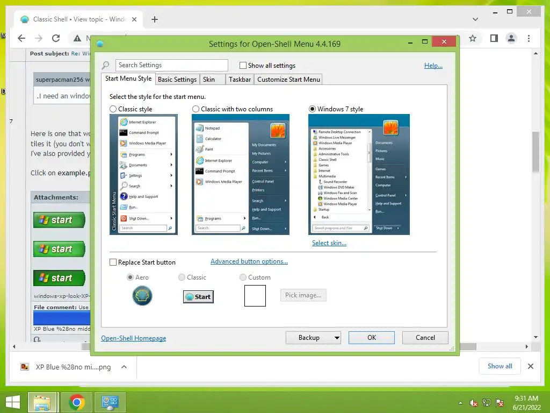The image size is (550, 413).
Task: Check the Replace Start button checkbox
Action: [113, 262]
